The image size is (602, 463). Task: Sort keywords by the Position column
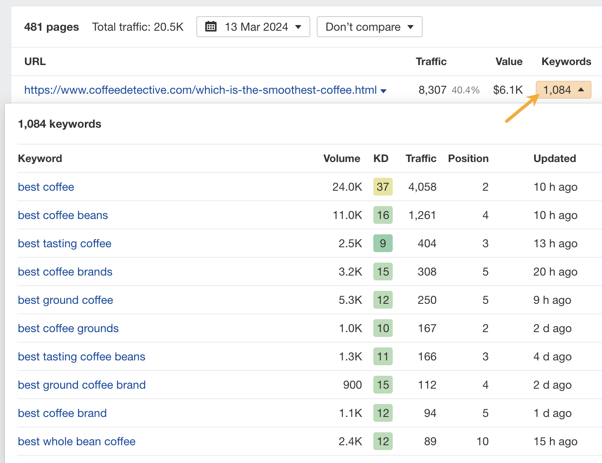pos(468,158)
